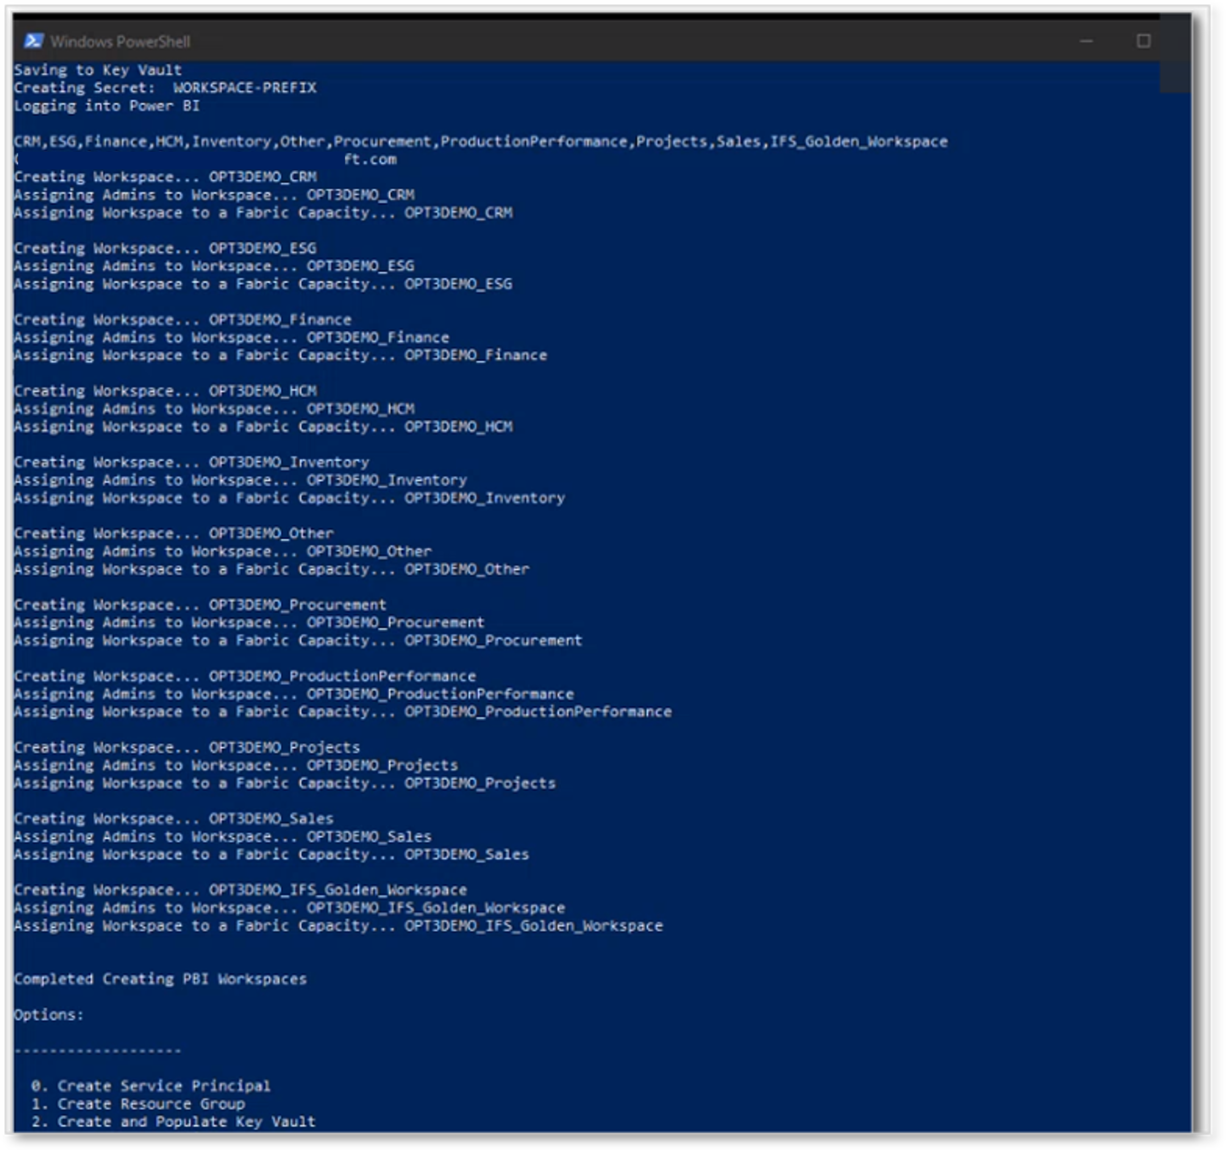Minimize the Windows PowerShell window

pyautogui.click(x=1086, y=41)
